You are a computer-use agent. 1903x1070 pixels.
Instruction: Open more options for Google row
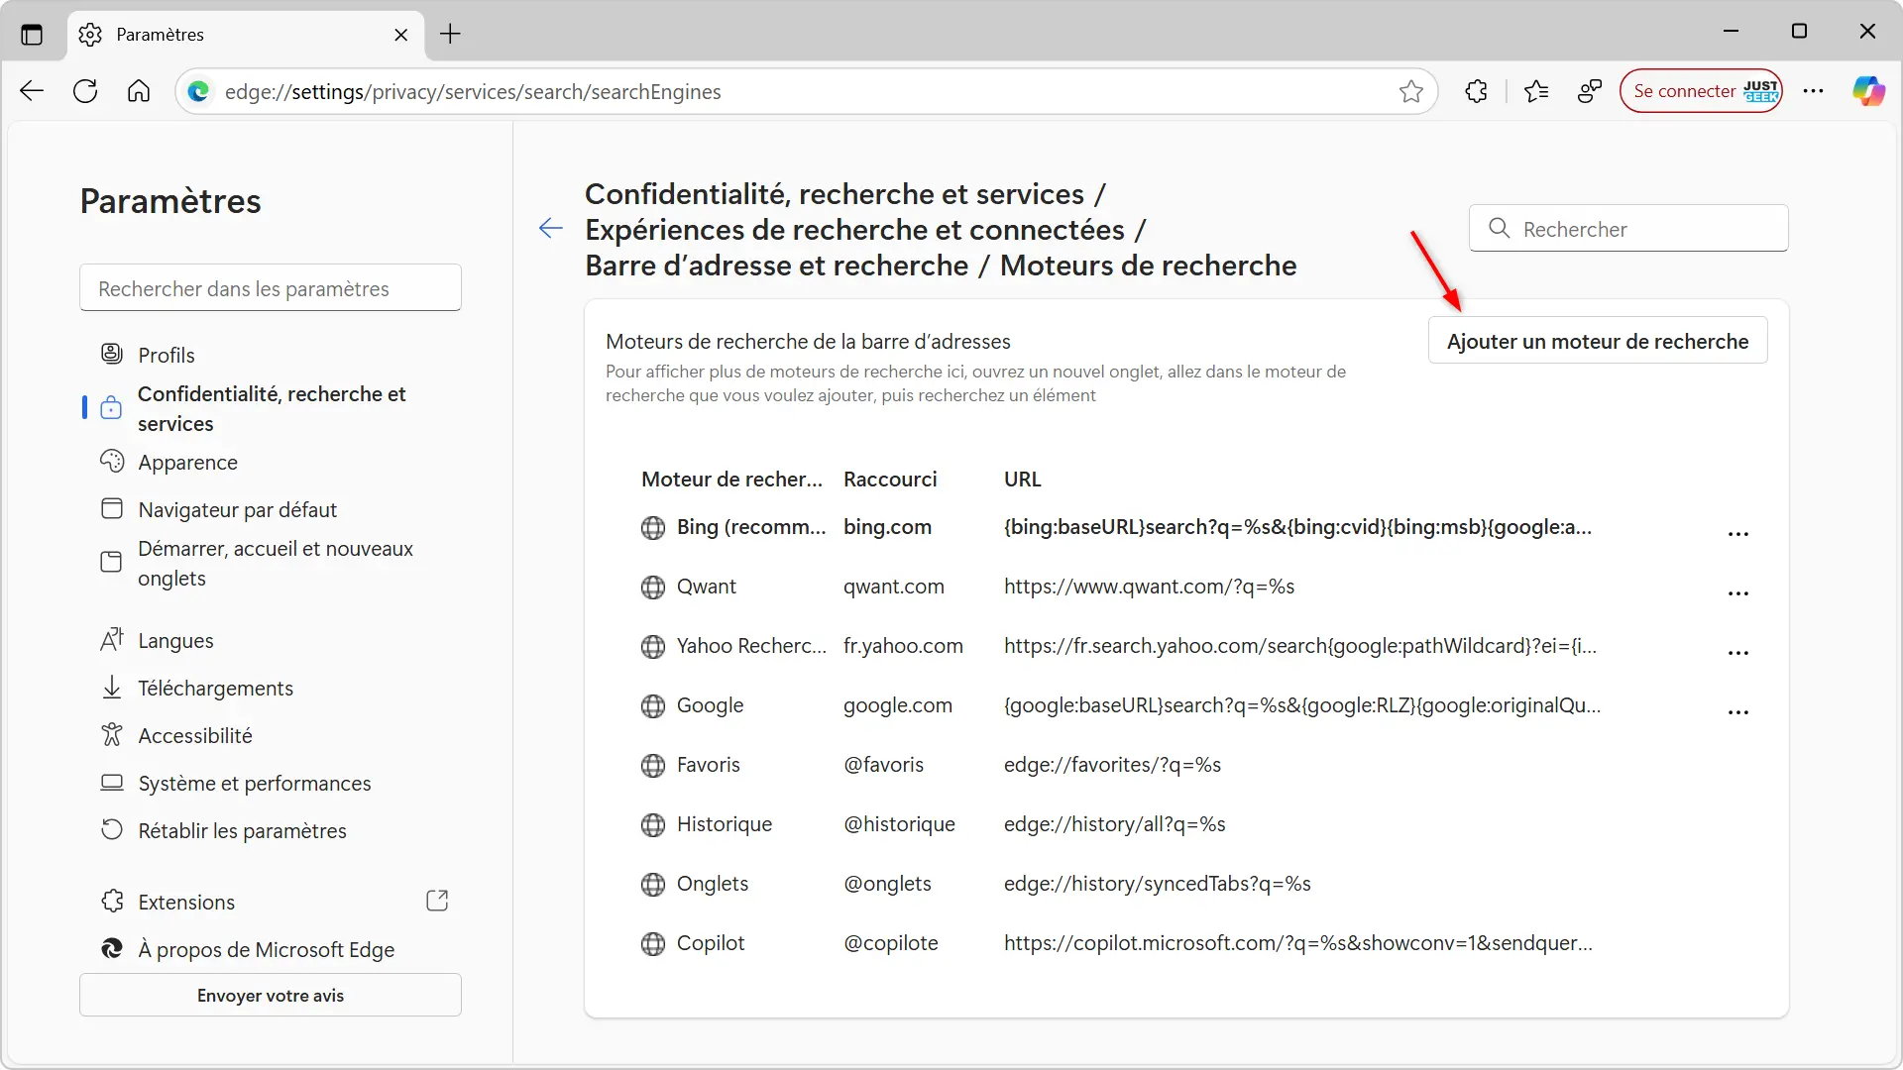[x=1738, y=711]
